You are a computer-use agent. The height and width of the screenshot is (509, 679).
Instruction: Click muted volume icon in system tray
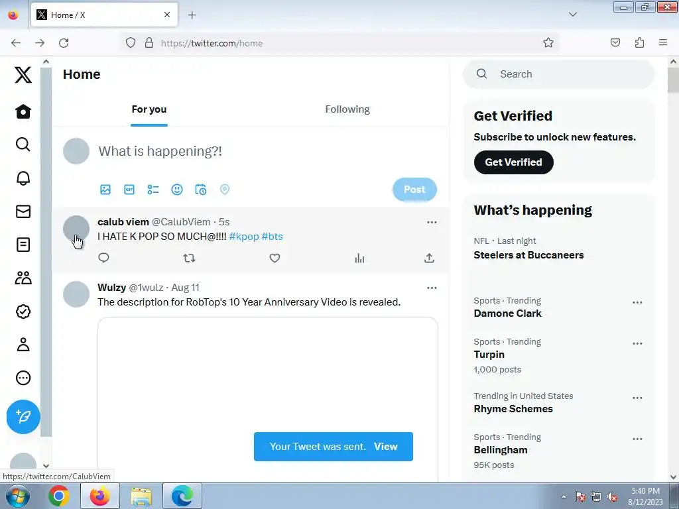[612, 497]
